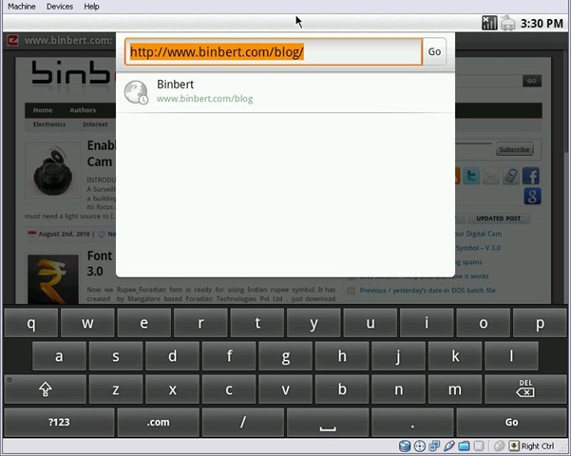Image resolution: width=571 pixels, height=456 pixels.
Task: Open the Devices menu
Action: 60,7
